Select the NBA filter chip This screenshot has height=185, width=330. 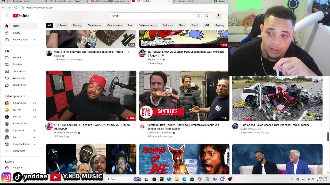point(207,25)
